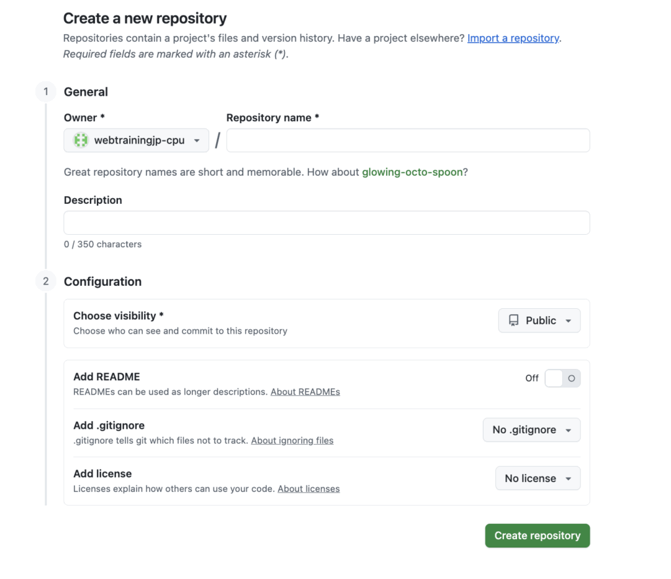Open the About READMEs help link
Viewport: 671px width, 579px height.
(305, 392)
